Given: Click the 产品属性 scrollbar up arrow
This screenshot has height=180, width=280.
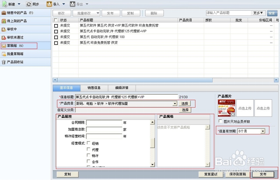Looking at the screenshot, I should click(x=152, y=122).
